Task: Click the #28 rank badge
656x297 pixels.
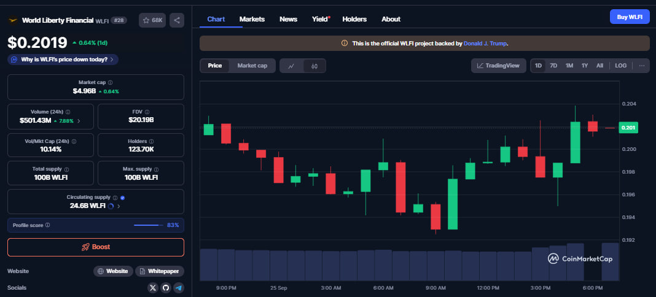Action: click(x=119, y=20)
